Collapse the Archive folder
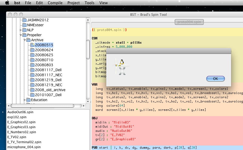 (x=25, y=40)
